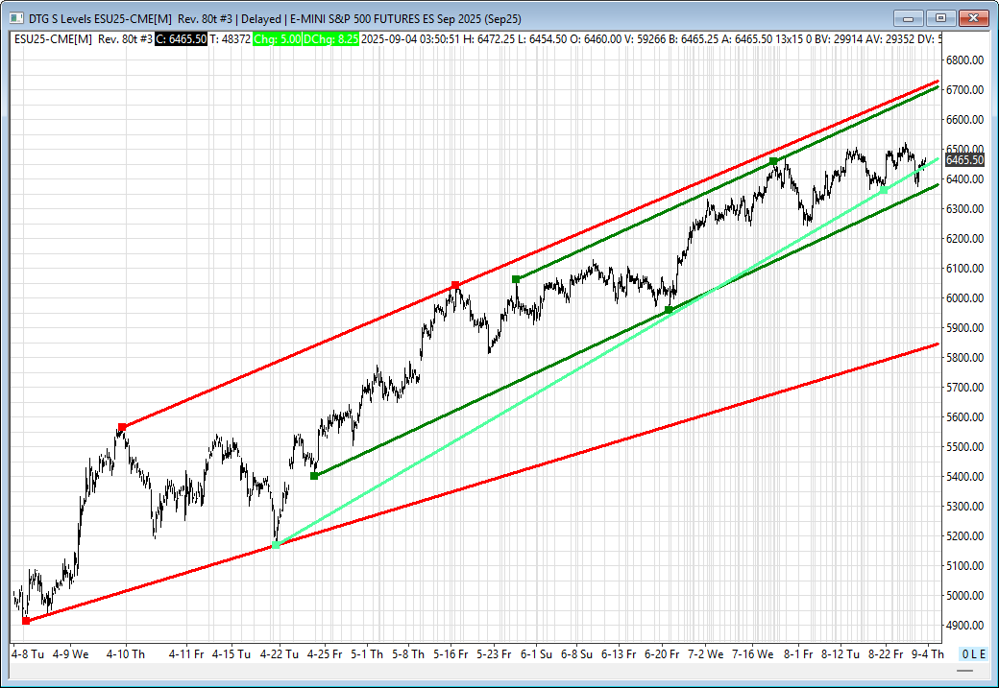Select light green anchor near 5170 low
Image resolution: width=999 pixels, height=688 pixels.
(x=276, y=545)
